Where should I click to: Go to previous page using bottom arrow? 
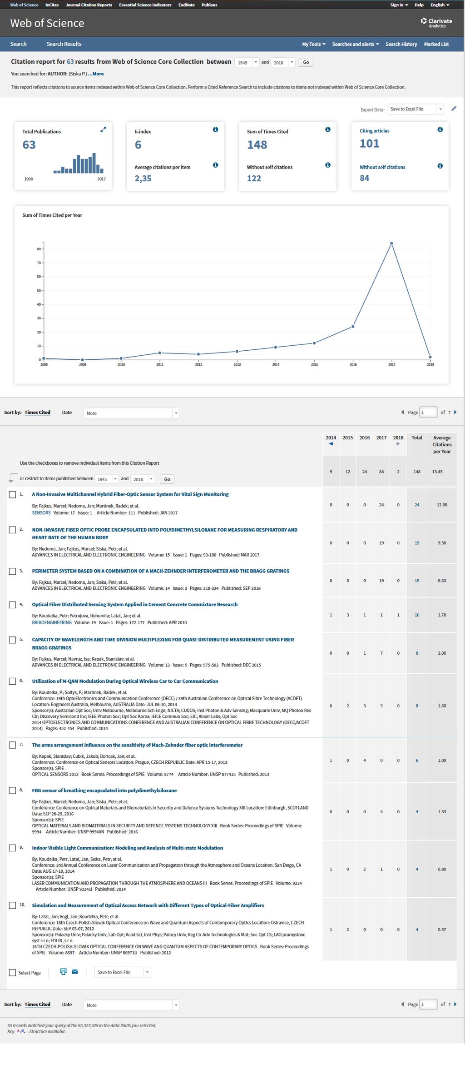point(402,1004)
